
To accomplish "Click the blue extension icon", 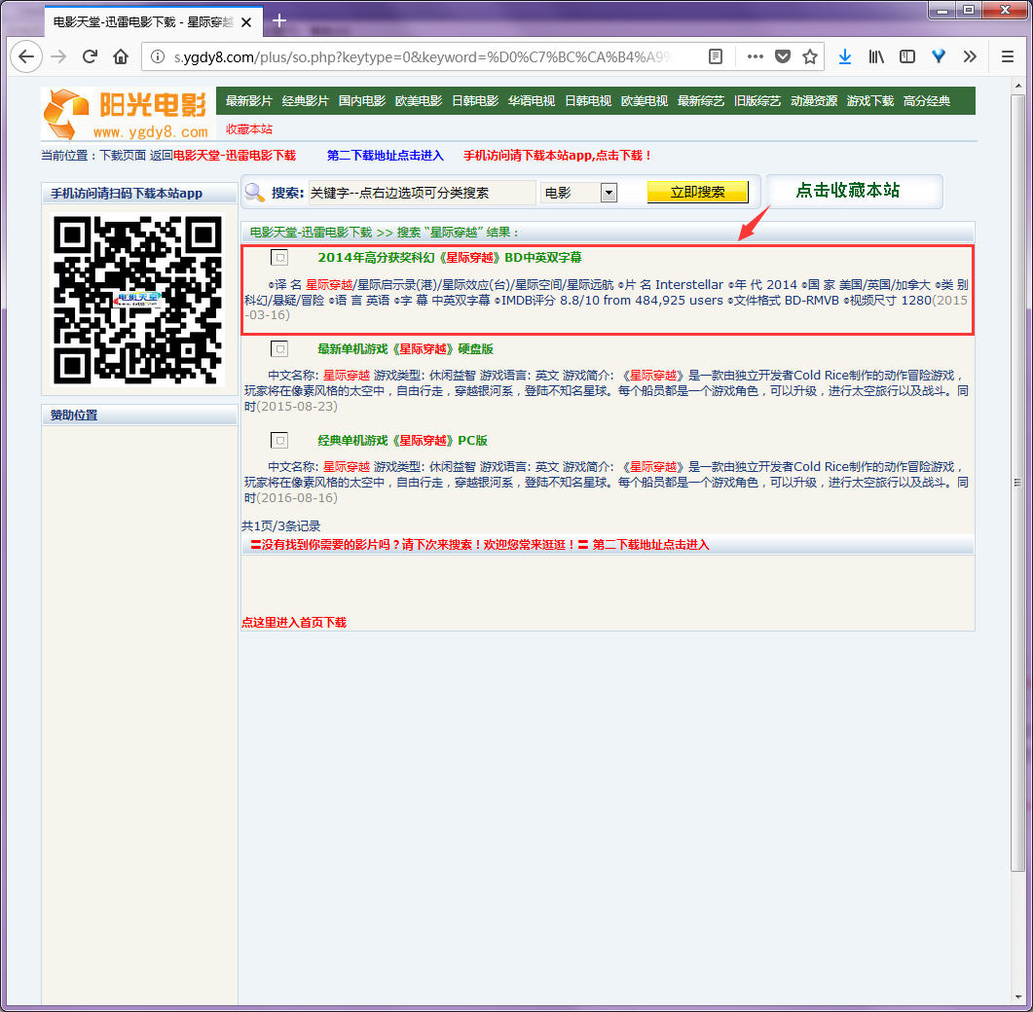I will click(939, 57).
